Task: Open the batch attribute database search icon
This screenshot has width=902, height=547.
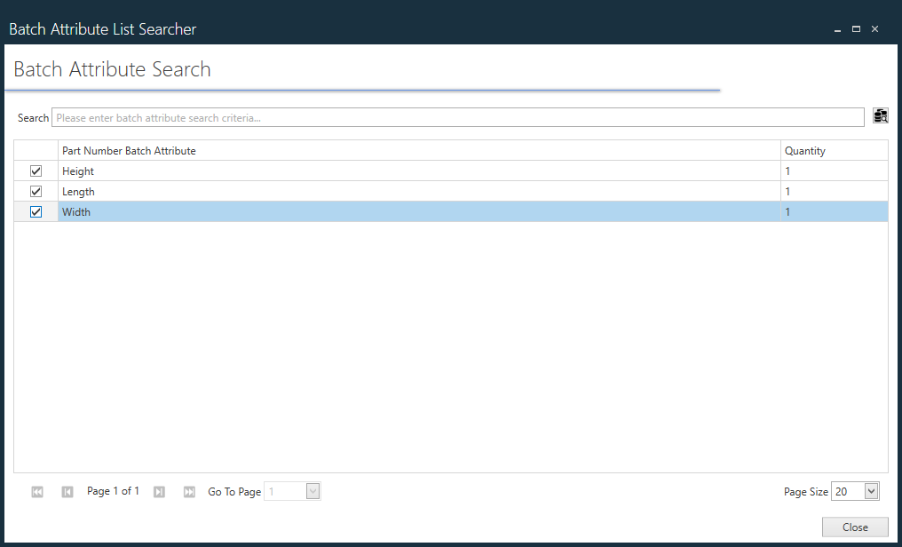Action: [880, 115]
